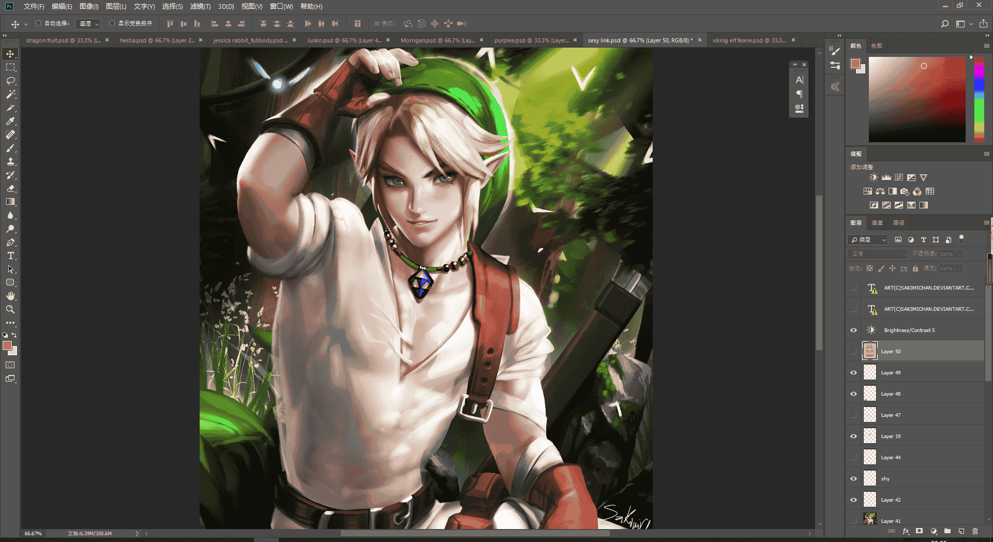This screenshot has width=993, height=542.
Task: Pick the Clone Stamp tool
Action: tap(10, 162)
